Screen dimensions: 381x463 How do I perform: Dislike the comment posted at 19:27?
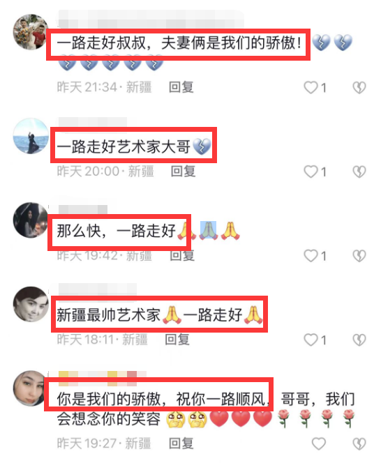[x=359, y=443]
